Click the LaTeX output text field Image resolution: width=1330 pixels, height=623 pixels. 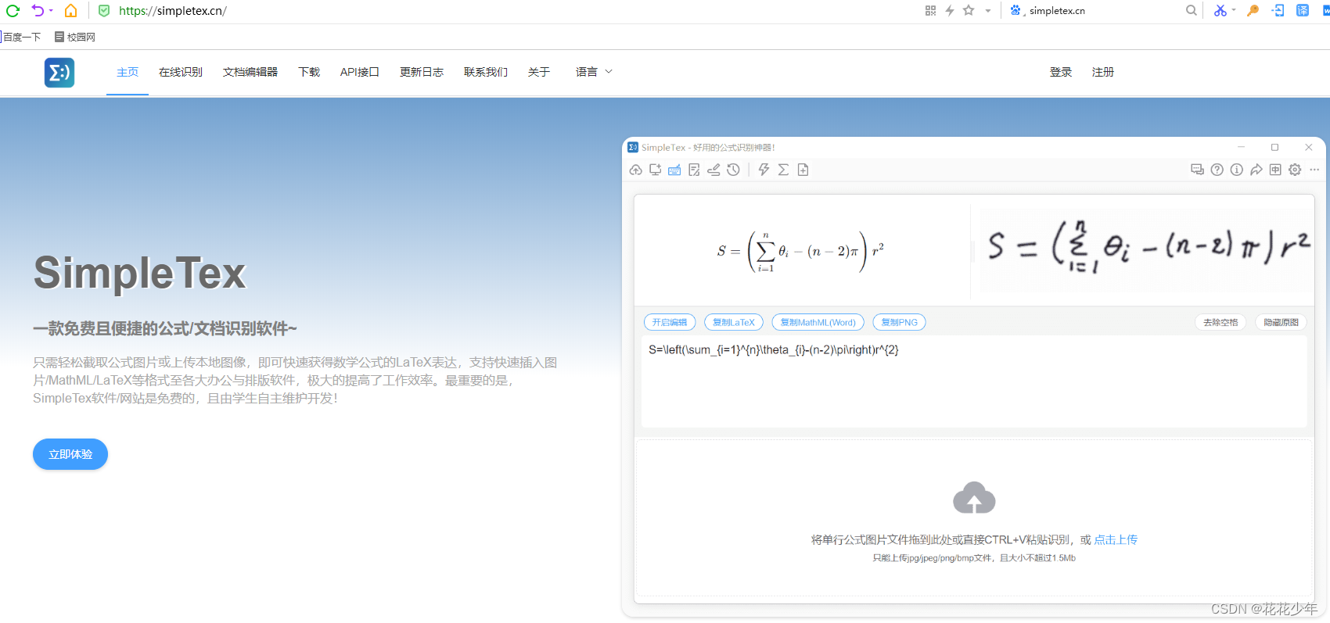tap(974, 381)
